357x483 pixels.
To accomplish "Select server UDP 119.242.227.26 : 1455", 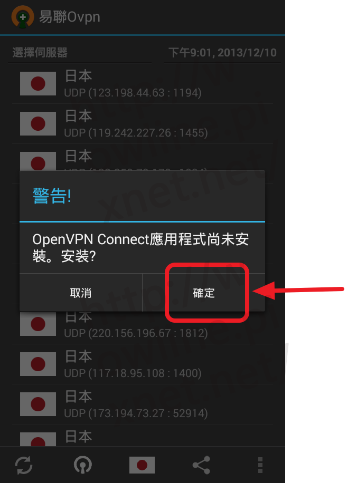I will click(143, 124).
